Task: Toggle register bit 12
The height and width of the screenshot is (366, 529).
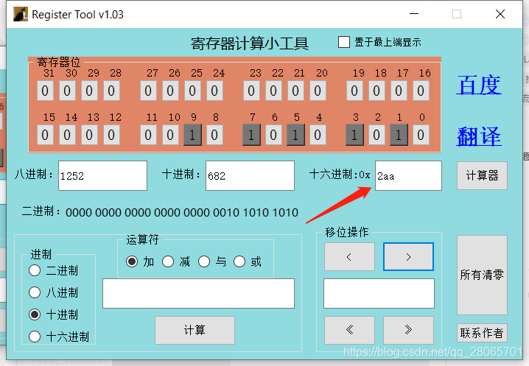Action: [x=111, y=135]
